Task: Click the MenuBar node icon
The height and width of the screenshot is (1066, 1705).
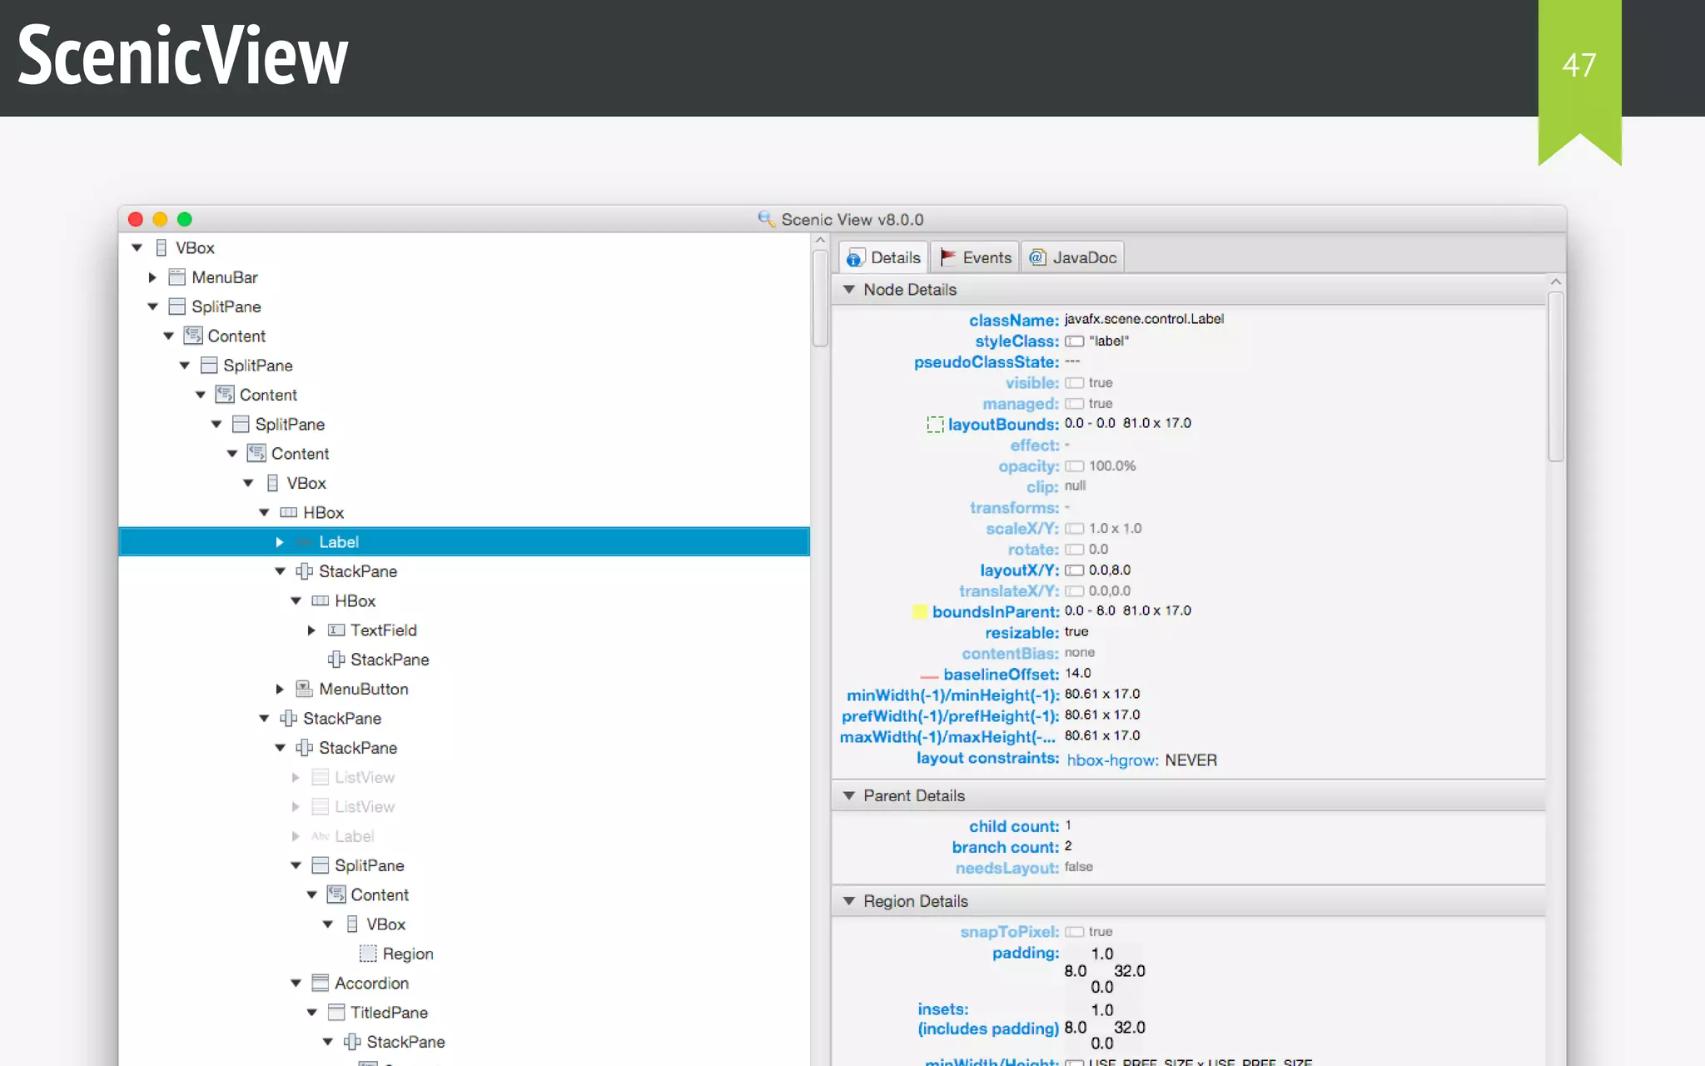Action: point(176,277)
